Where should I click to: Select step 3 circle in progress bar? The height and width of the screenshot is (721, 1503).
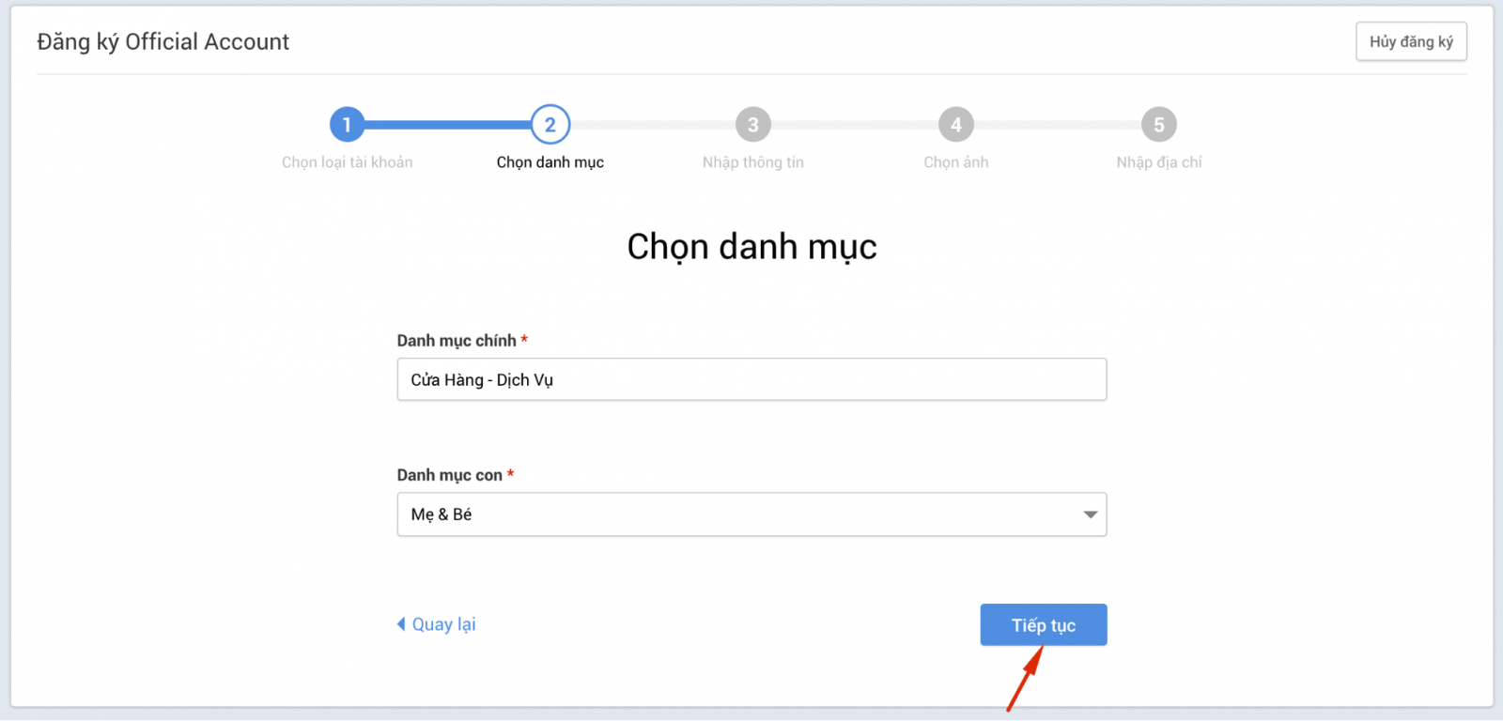coord(752,124)
